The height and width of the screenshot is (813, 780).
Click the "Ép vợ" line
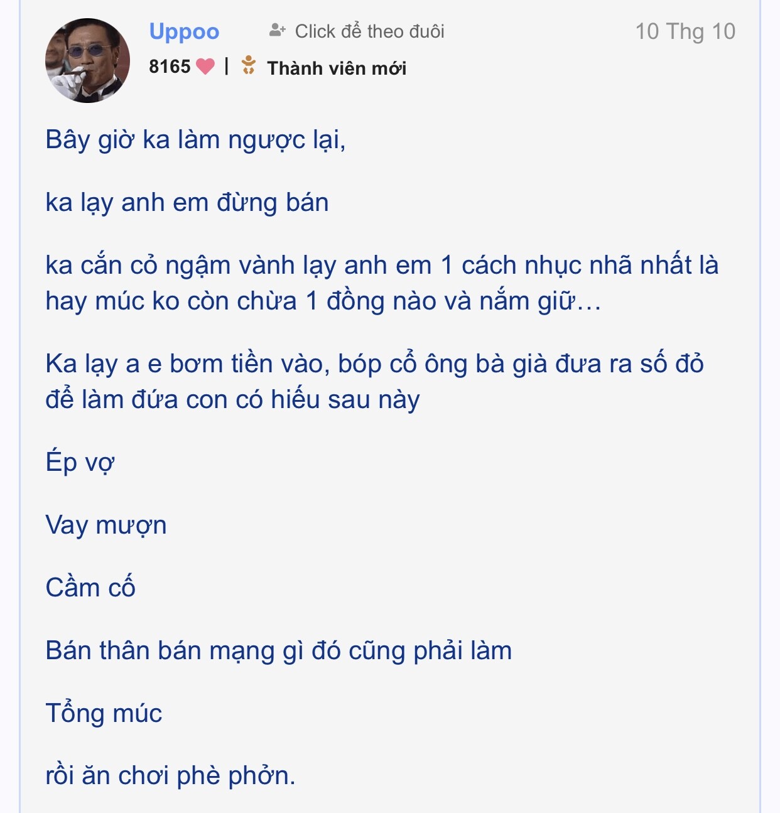(x=80, y=463)
